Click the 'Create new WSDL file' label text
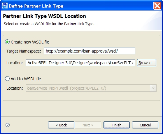This screenshot has width=163, height=134. (x=30, y=42)
